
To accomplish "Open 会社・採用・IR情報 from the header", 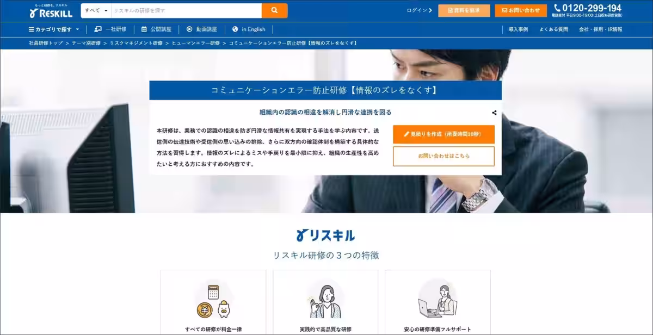I will click(601, 29).
